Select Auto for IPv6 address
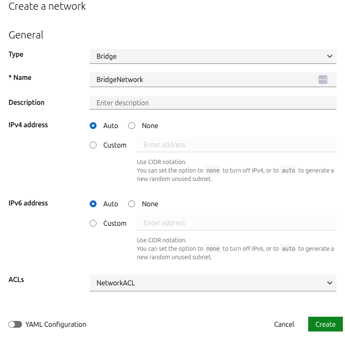This screenshot has width=345, height=337. [x=94, y=204]
